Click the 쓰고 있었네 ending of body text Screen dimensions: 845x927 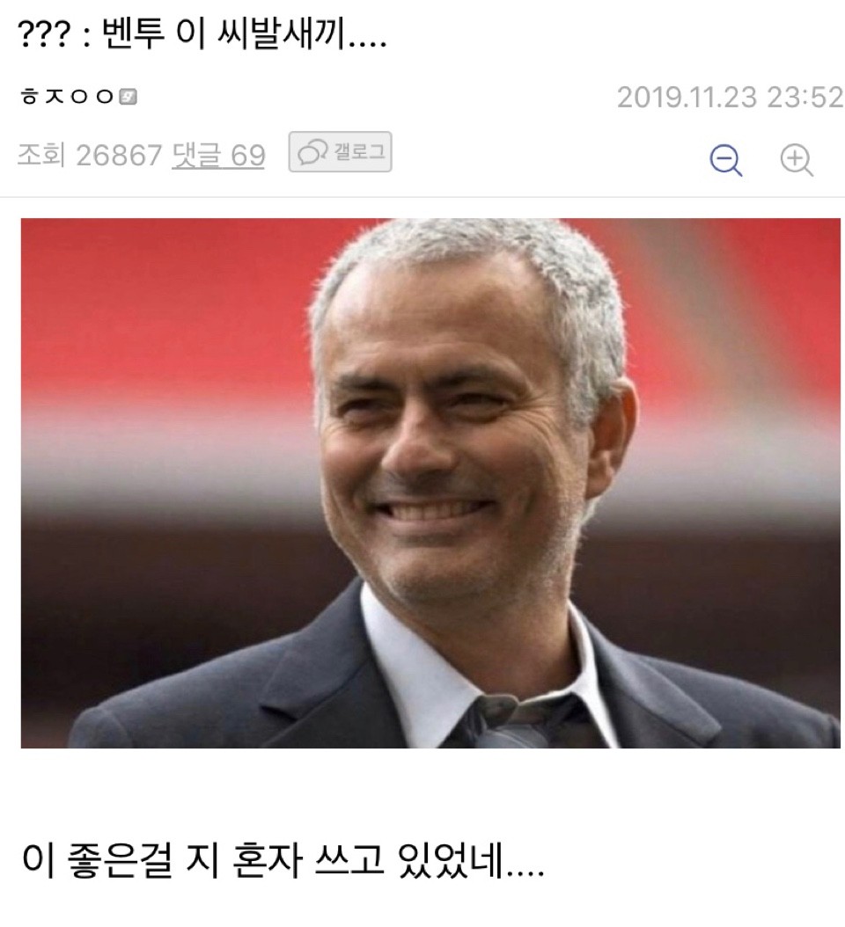click(x=430, y=861)
